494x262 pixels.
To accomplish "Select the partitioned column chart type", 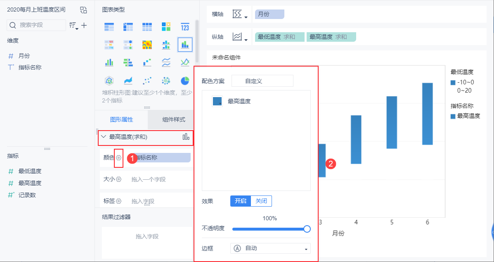I will 166,45.
